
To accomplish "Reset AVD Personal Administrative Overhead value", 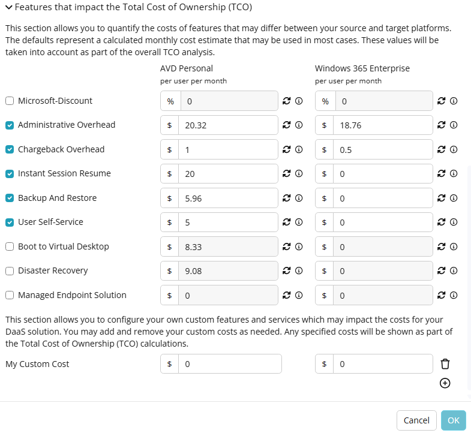I will 287,125.
